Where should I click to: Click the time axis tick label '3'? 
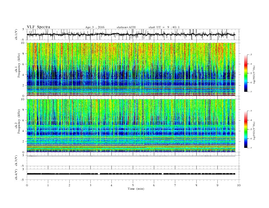click(x=90, y=185)
